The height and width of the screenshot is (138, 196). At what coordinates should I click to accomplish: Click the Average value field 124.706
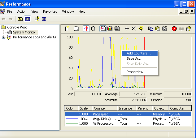pyautogui.click(x=133, y=94)
